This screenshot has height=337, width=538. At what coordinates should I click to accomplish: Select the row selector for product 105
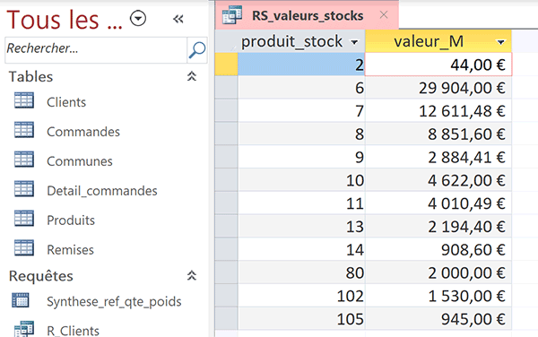227,319
